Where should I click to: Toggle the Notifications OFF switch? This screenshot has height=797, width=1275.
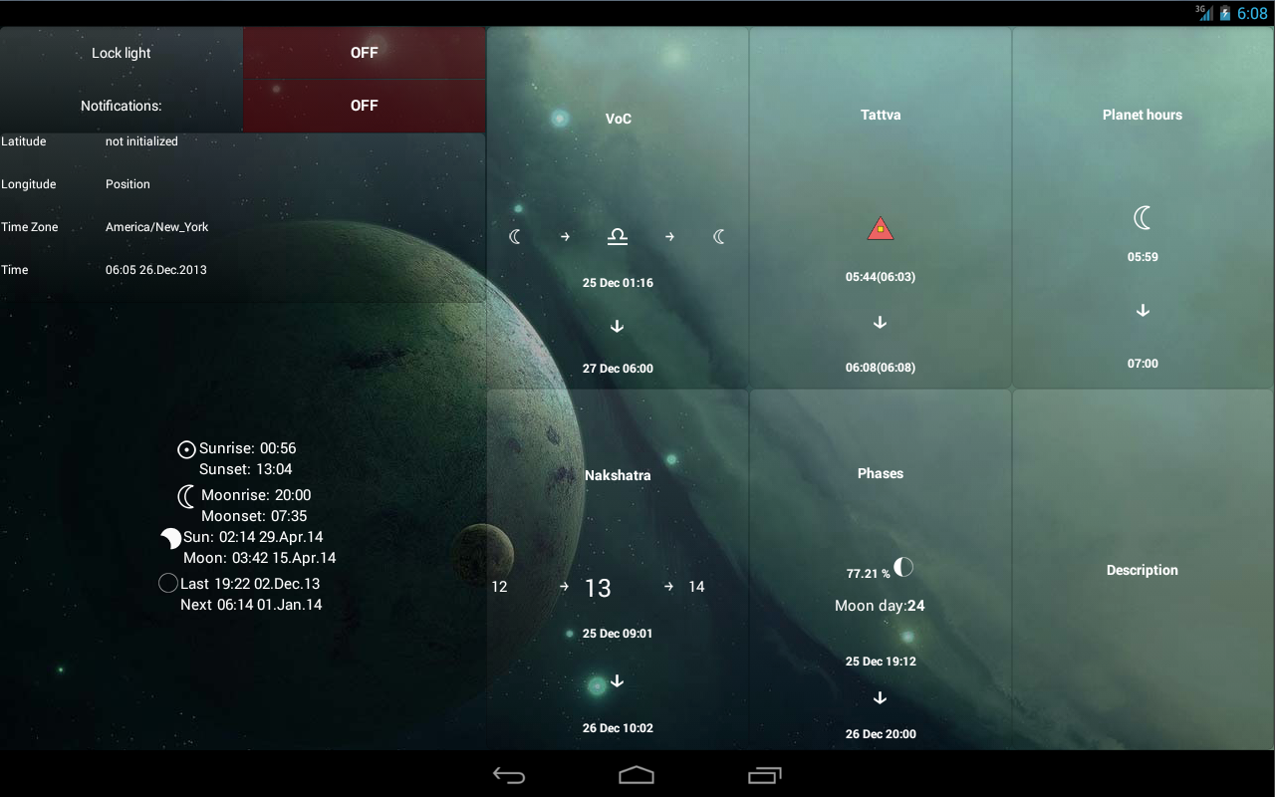tap(365, 106)
